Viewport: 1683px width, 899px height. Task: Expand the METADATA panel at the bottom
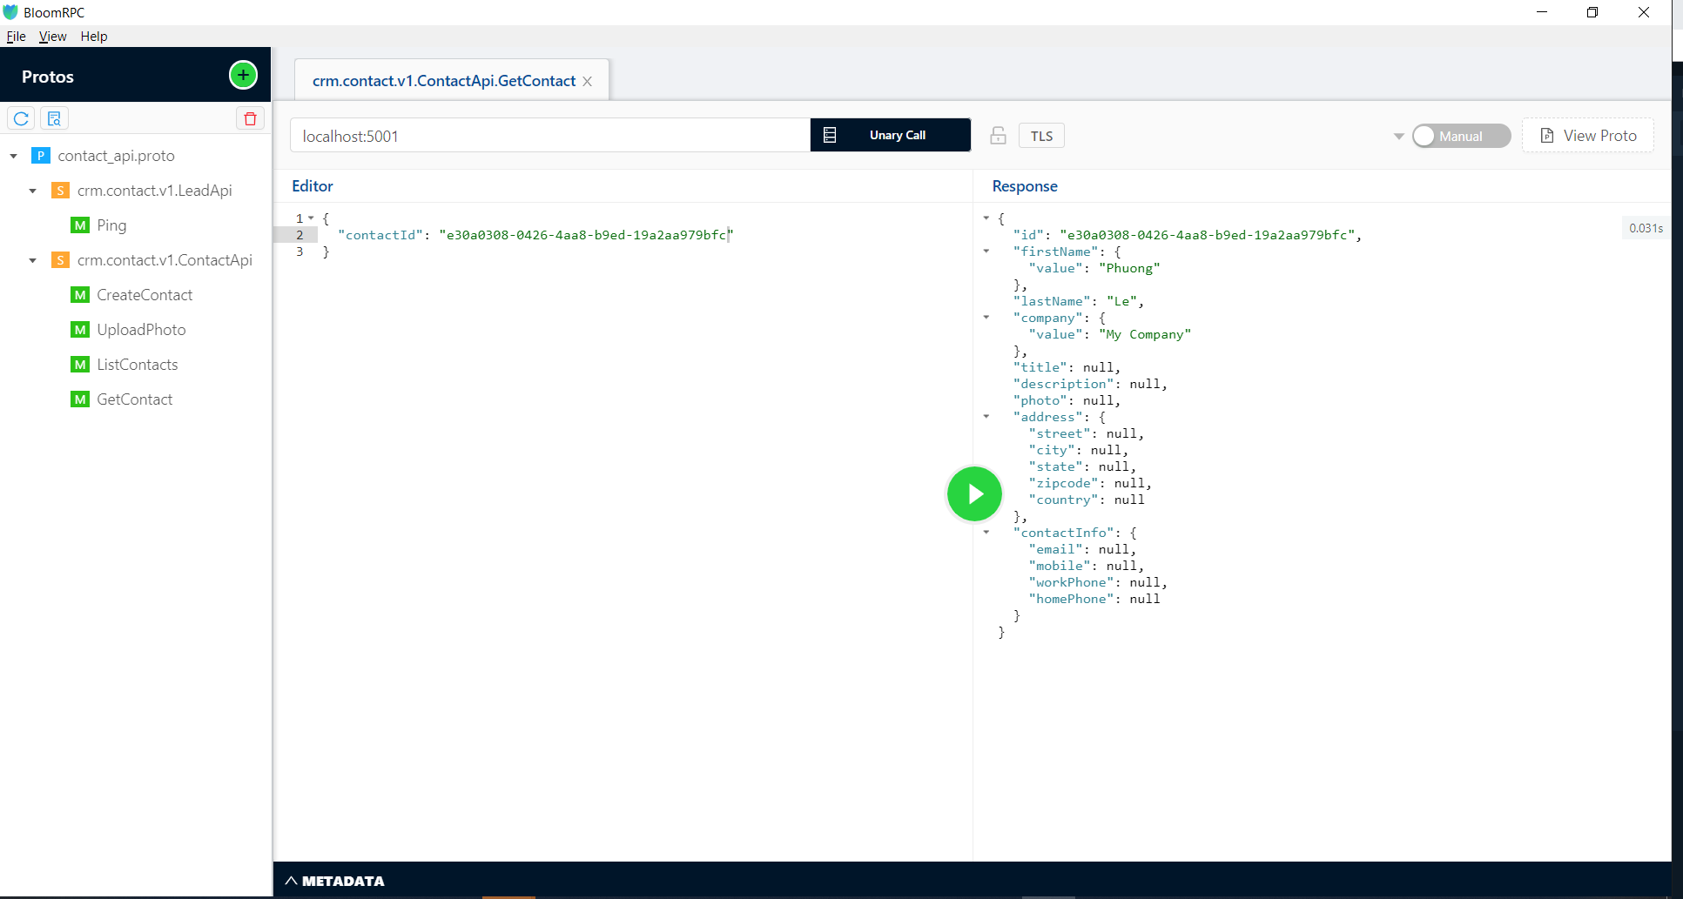tap(334, 881)
